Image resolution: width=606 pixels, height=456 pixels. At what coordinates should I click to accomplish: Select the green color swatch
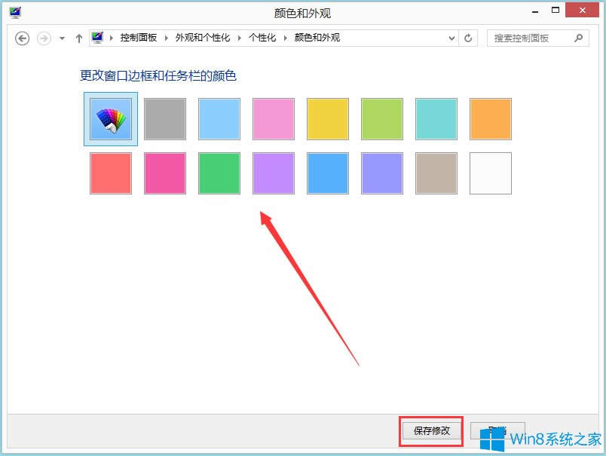[219, 173]
